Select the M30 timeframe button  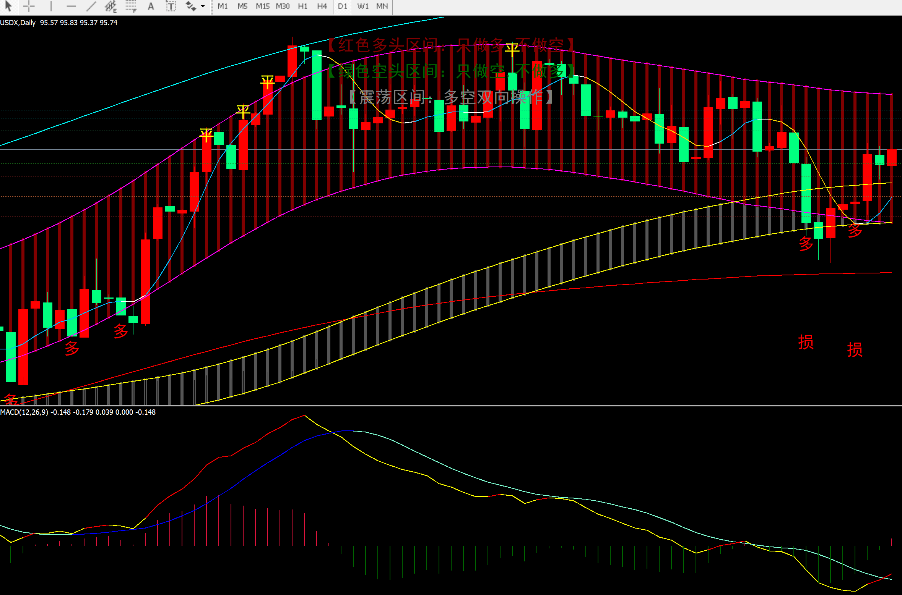pyautogui.click(x=283, y=6)
